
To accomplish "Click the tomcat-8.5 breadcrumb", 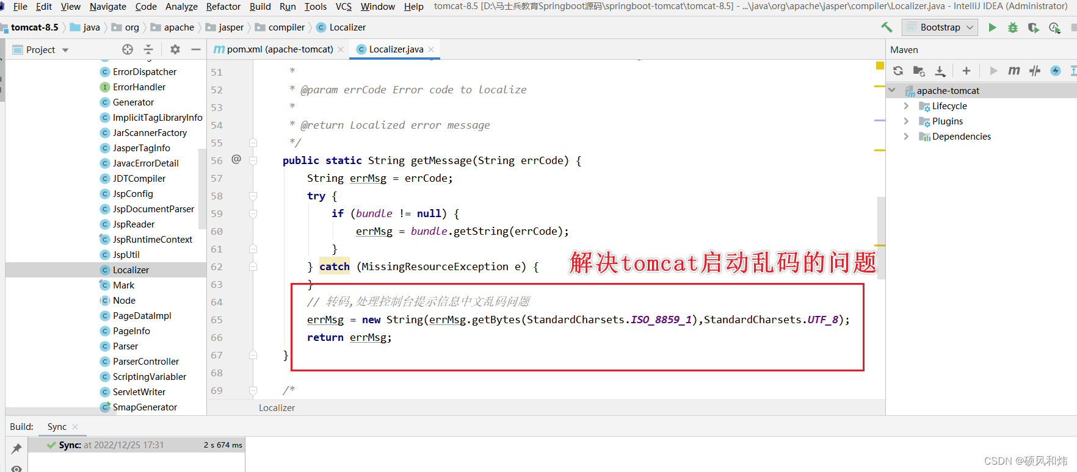I will [35, 27].
